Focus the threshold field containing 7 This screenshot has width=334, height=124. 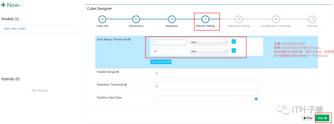169,42
